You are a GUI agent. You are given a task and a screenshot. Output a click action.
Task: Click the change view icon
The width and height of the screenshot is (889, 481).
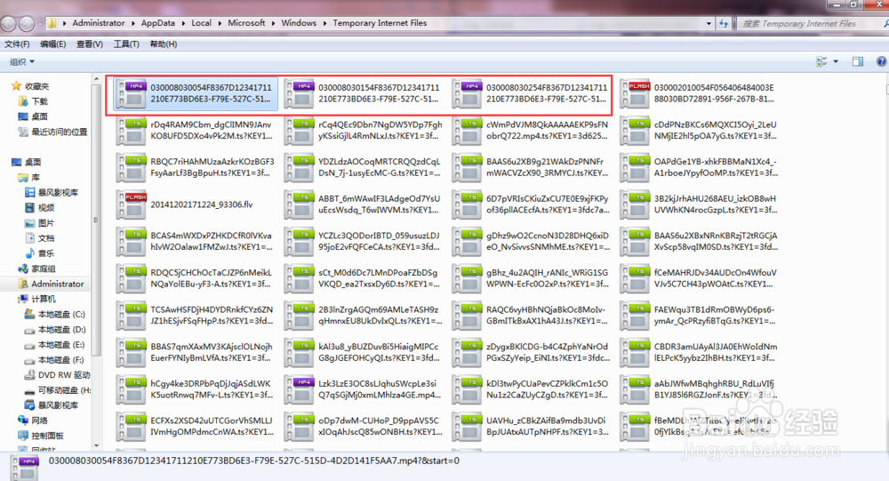821,61
